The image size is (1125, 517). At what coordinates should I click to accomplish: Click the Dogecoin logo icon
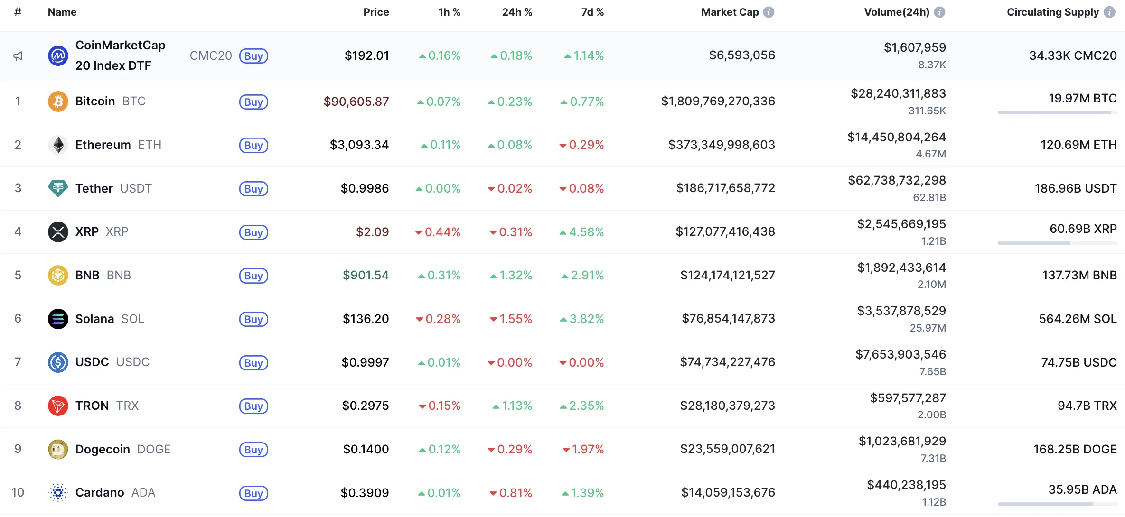point(57,449)
